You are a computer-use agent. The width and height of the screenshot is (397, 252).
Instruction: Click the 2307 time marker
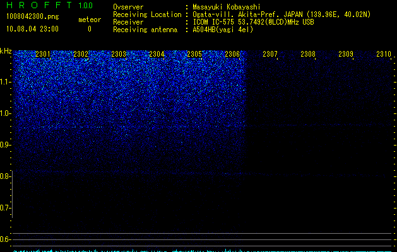pos(270,54)
